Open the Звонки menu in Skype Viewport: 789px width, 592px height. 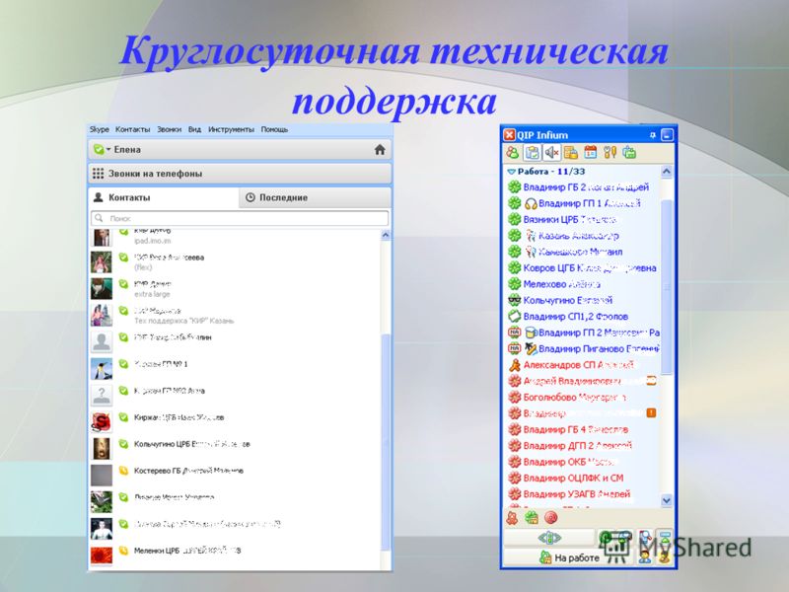[x=169, y=129]
